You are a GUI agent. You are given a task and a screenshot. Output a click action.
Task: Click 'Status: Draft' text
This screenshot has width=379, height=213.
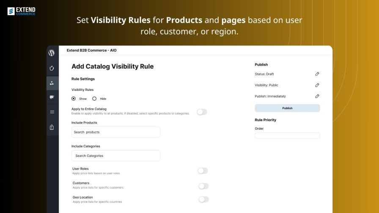(264, 74)
